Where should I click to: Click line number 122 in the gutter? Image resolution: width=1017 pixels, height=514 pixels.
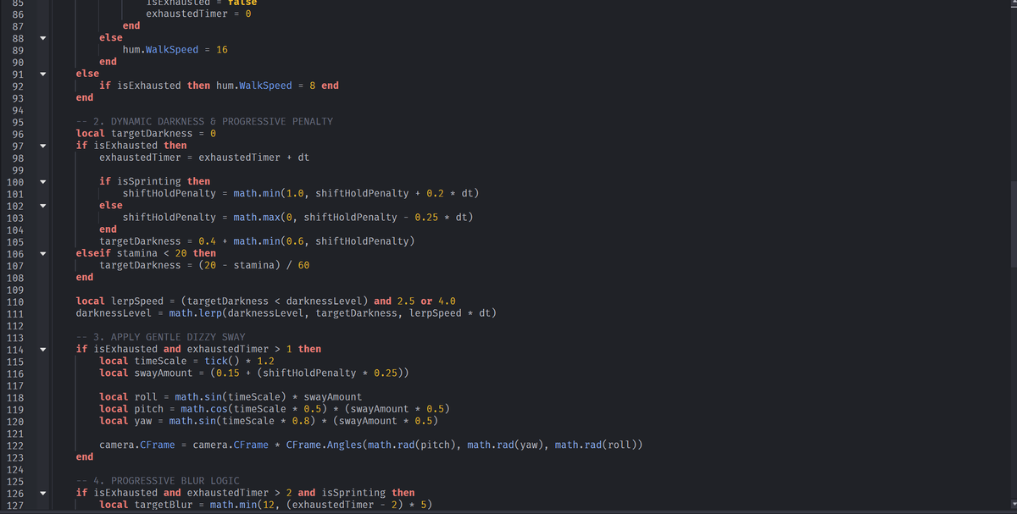click(x=15, y=445)
